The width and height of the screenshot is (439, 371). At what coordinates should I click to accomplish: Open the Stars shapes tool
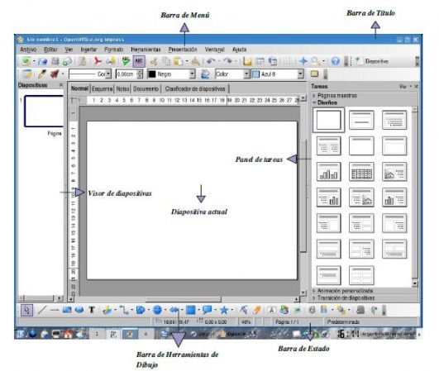click(x=224, y=310)
